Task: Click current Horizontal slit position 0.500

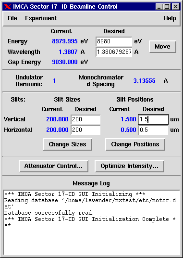Action: click(x=128, y=130)
